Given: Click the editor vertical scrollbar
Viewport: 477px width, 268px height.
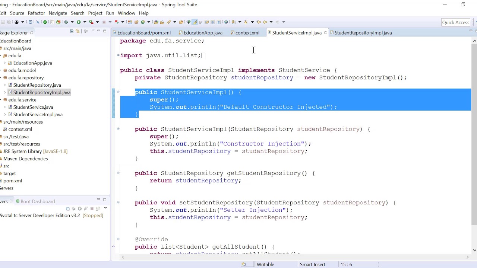Looking at the screenshot, I should pos(474,134).
